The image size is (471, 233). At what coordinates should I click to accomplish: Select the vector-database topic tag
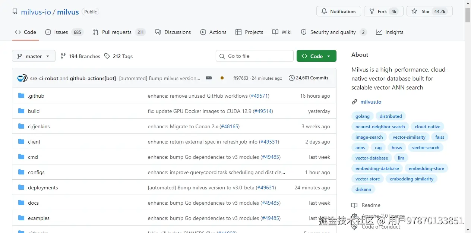[372, 158]
